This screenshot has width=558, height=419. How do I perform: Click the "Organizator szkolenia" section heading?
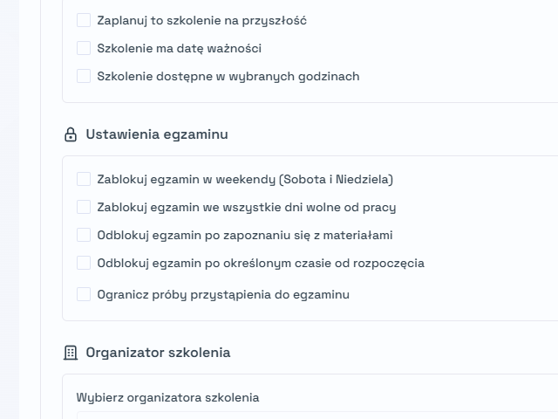[x=158, y=353]
